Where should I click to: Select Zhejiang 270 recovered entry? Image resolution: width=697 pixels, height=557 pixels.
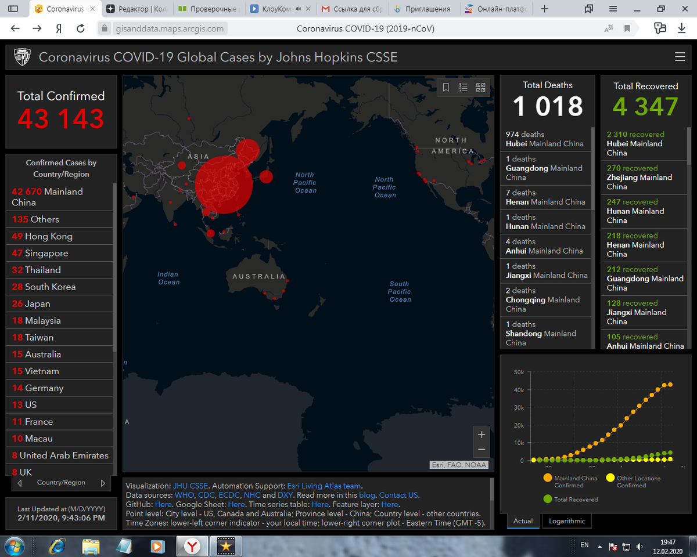[x=644, y=178]
